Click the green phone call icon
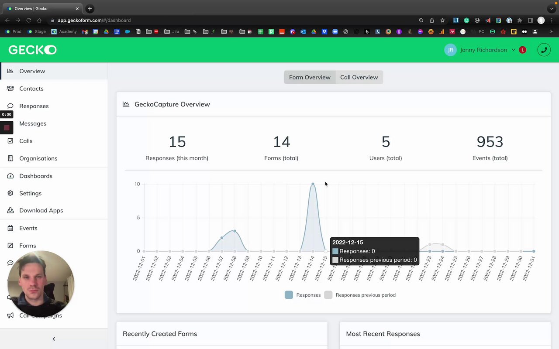This screenshot has width=559, height=349. point(544,50)
